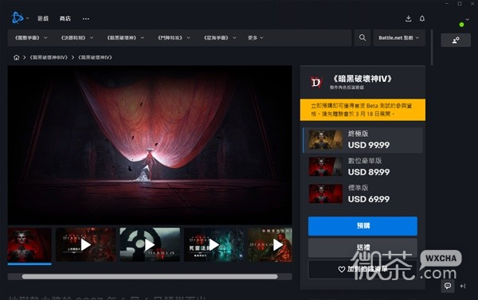Screen dimensions: 478x300
Task: Open the chat bubble icon
Action: coord(448,286)
